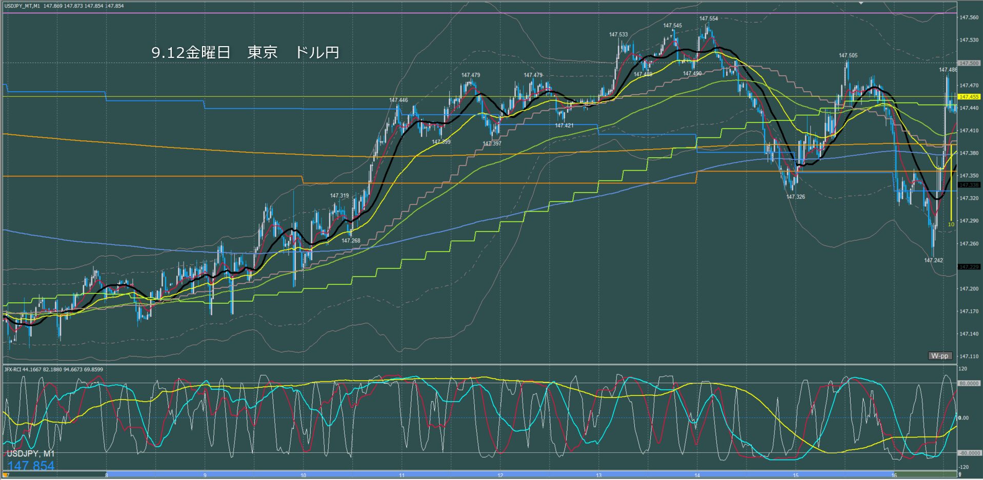Click the chart shift triangle at top
Viewport: 983px width, 480px height.
coord(861,3)
